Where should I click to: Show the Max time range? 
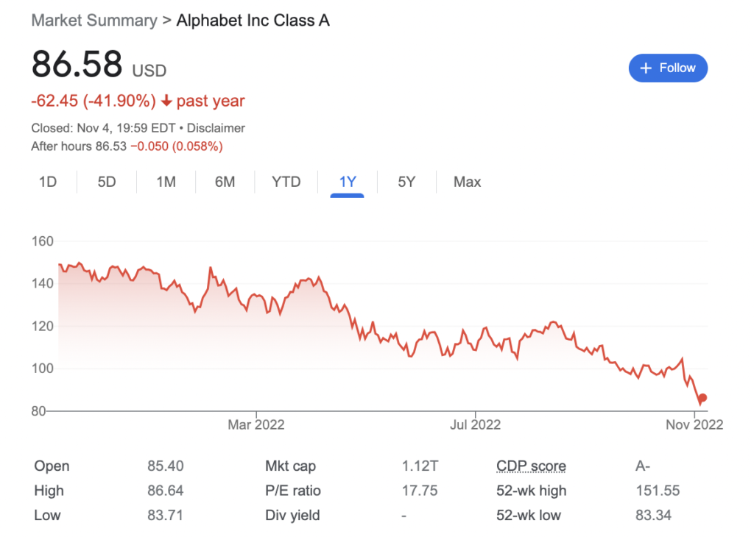pos(467,182)
